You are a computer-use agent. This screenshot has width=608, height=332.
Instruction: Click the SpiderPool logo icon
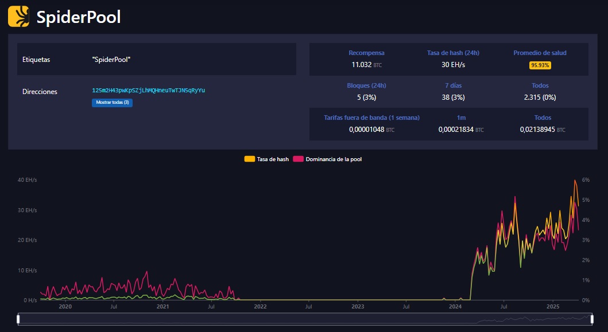19,17
